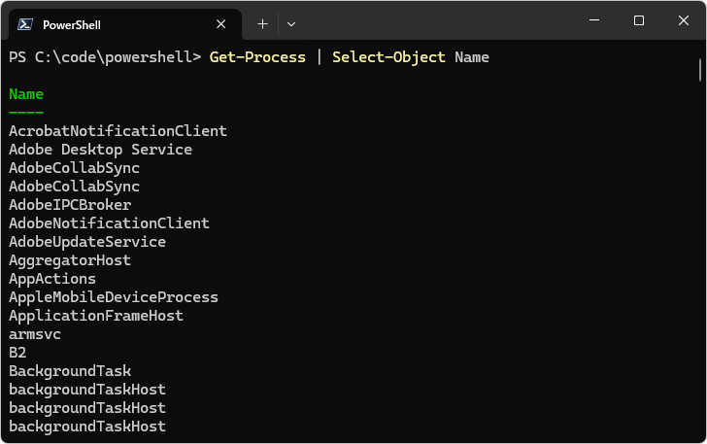
Task: Click the vertical scrollbar thumb
Action: tap(700, 70)
